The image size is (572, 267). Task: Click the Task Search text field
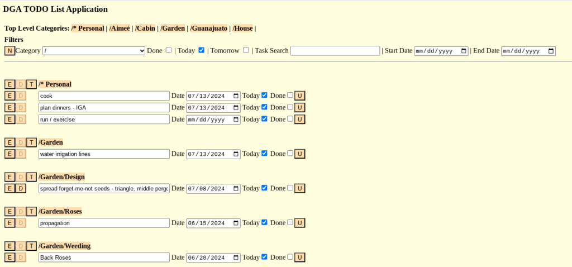pyautogui.click(x=335, y=51)
